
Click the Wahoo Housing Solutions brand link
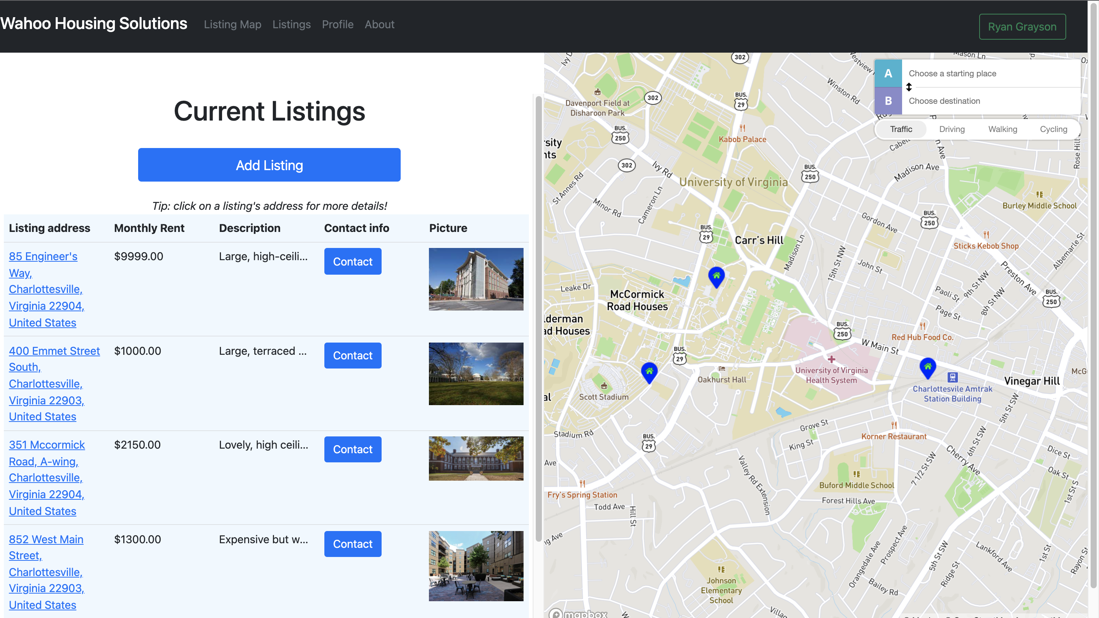click(x=93, y=23)
